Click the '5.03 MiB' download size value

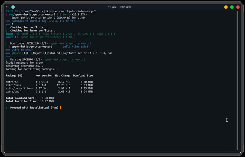87,85
